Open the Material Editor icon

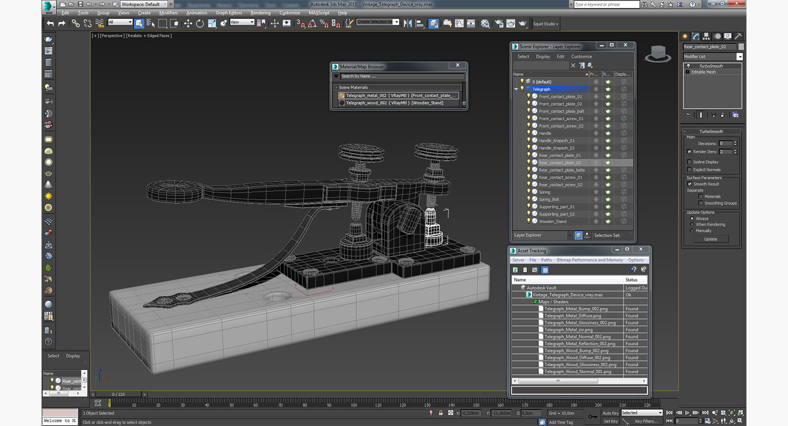485,23
